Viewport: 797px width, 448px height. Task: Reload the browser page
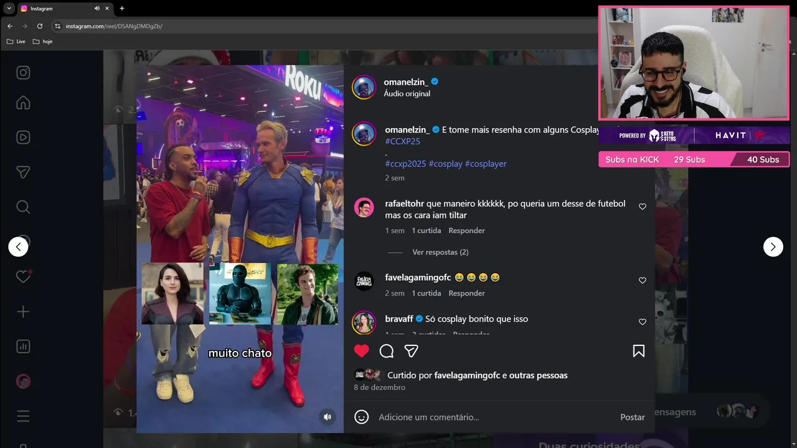click(40, 26)
